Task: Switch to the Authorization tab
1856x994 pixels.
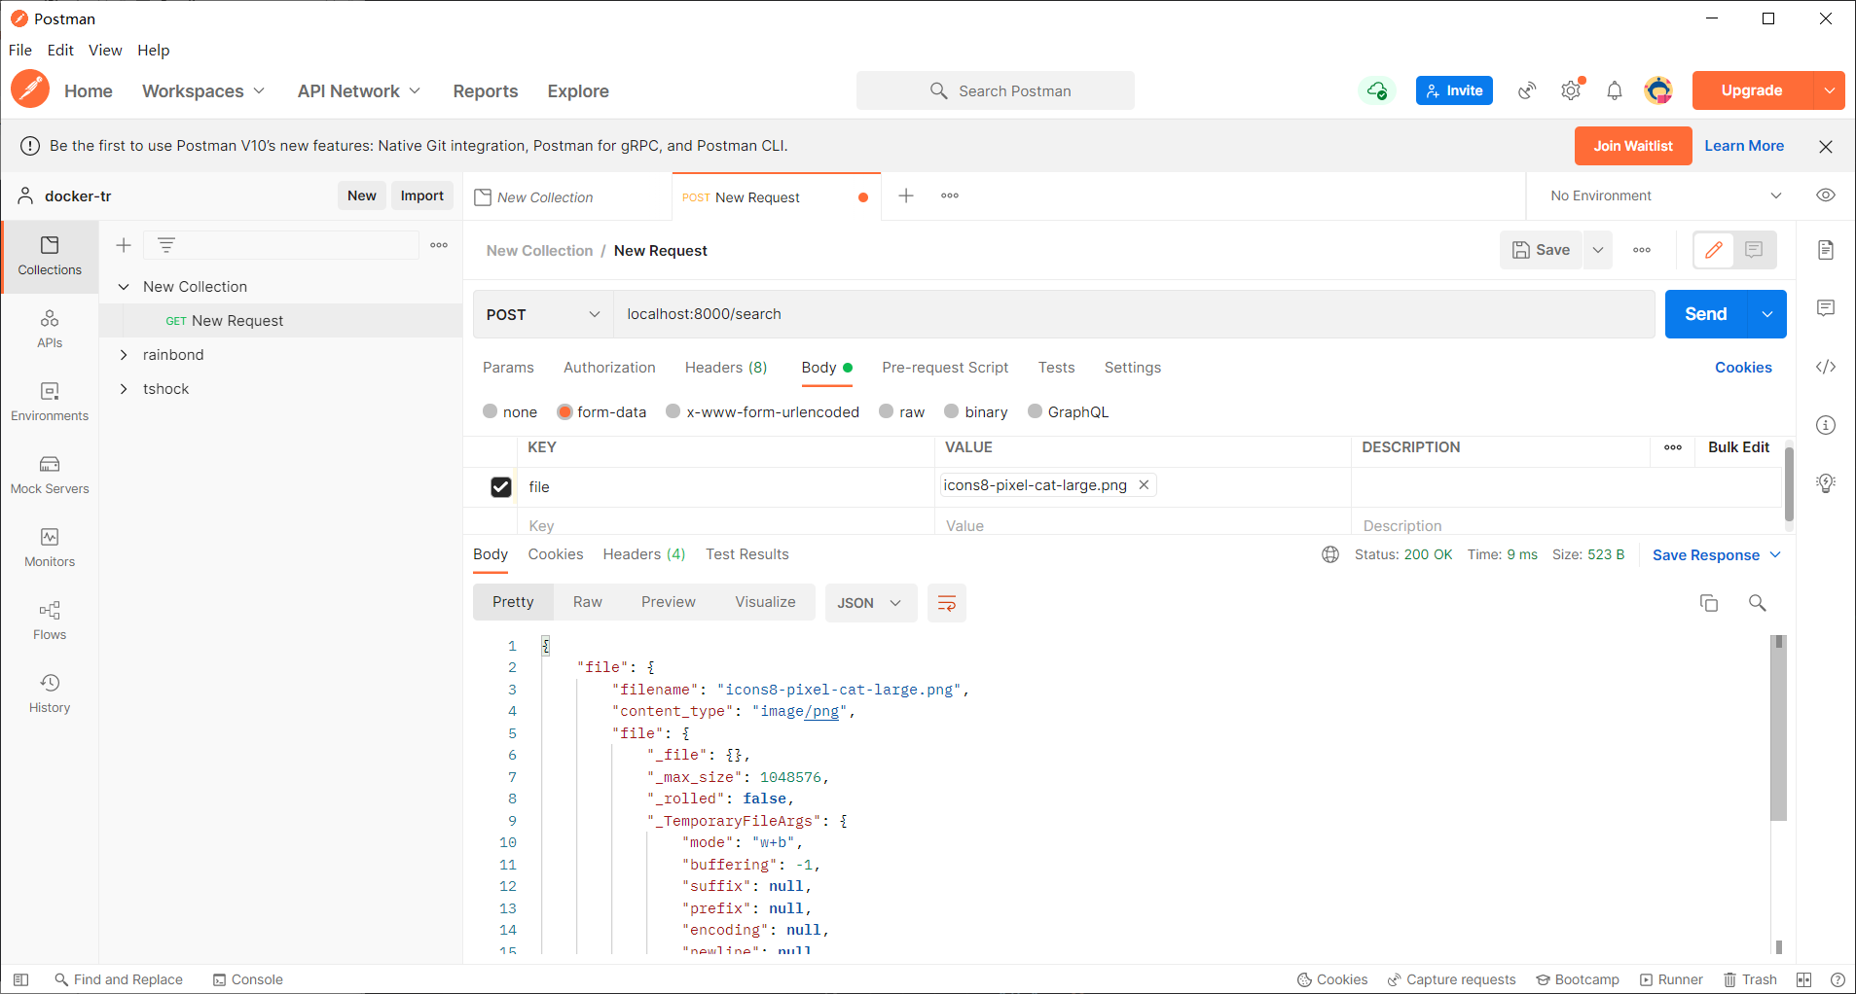Action: point(609,368)
